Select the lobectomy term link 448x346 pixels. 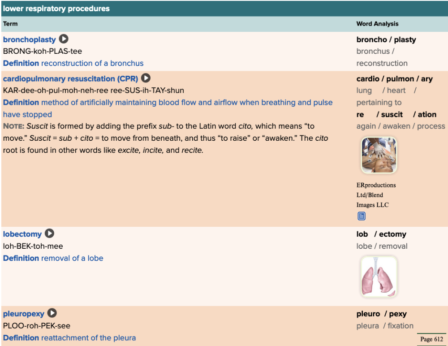tap(22, 234)
